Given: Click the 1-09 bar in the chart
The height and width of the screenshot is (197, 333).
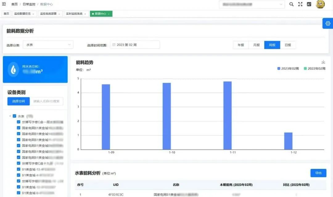Looking at the screenshot, I should click(x=106, y=117).
